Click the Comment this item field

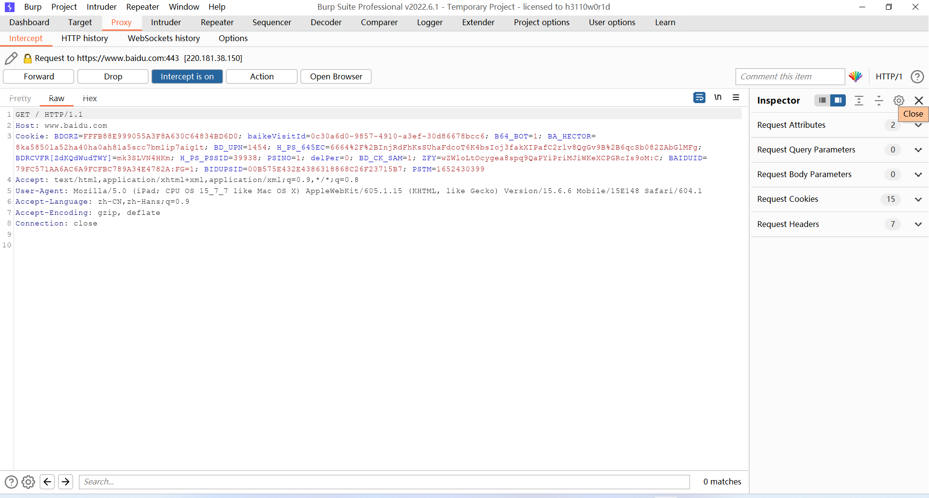tap(790, 76)
